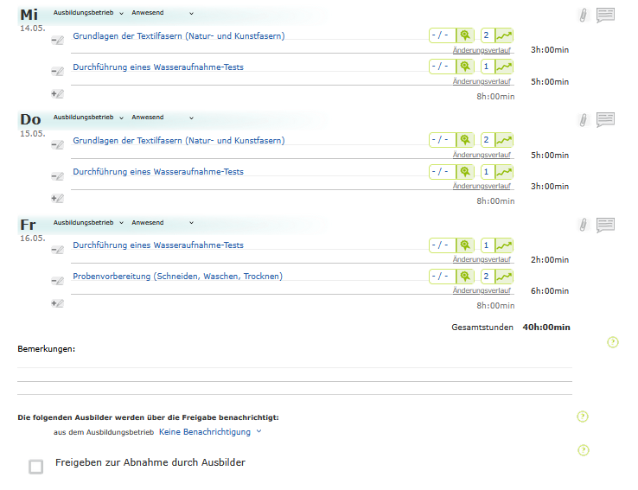
Task: Click qualification badge icon for Friday's Wasseraufnahme-Tests
Action: [465, 245]
